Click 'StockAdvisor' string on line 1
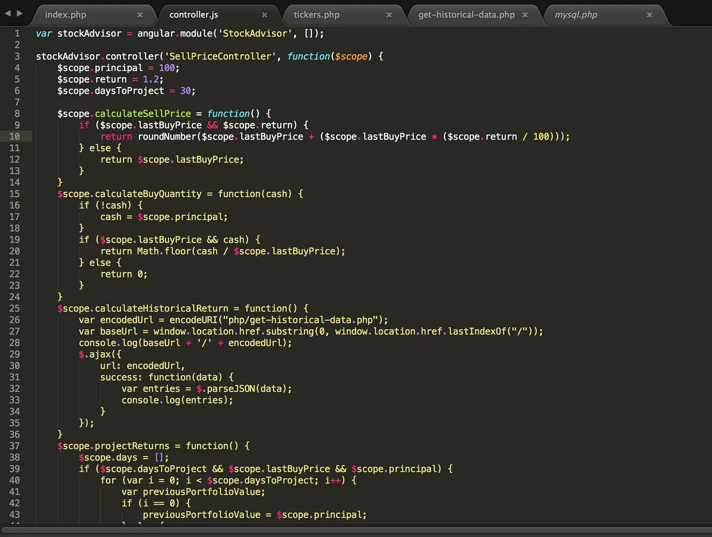712x537 pixels. [255, 33]
